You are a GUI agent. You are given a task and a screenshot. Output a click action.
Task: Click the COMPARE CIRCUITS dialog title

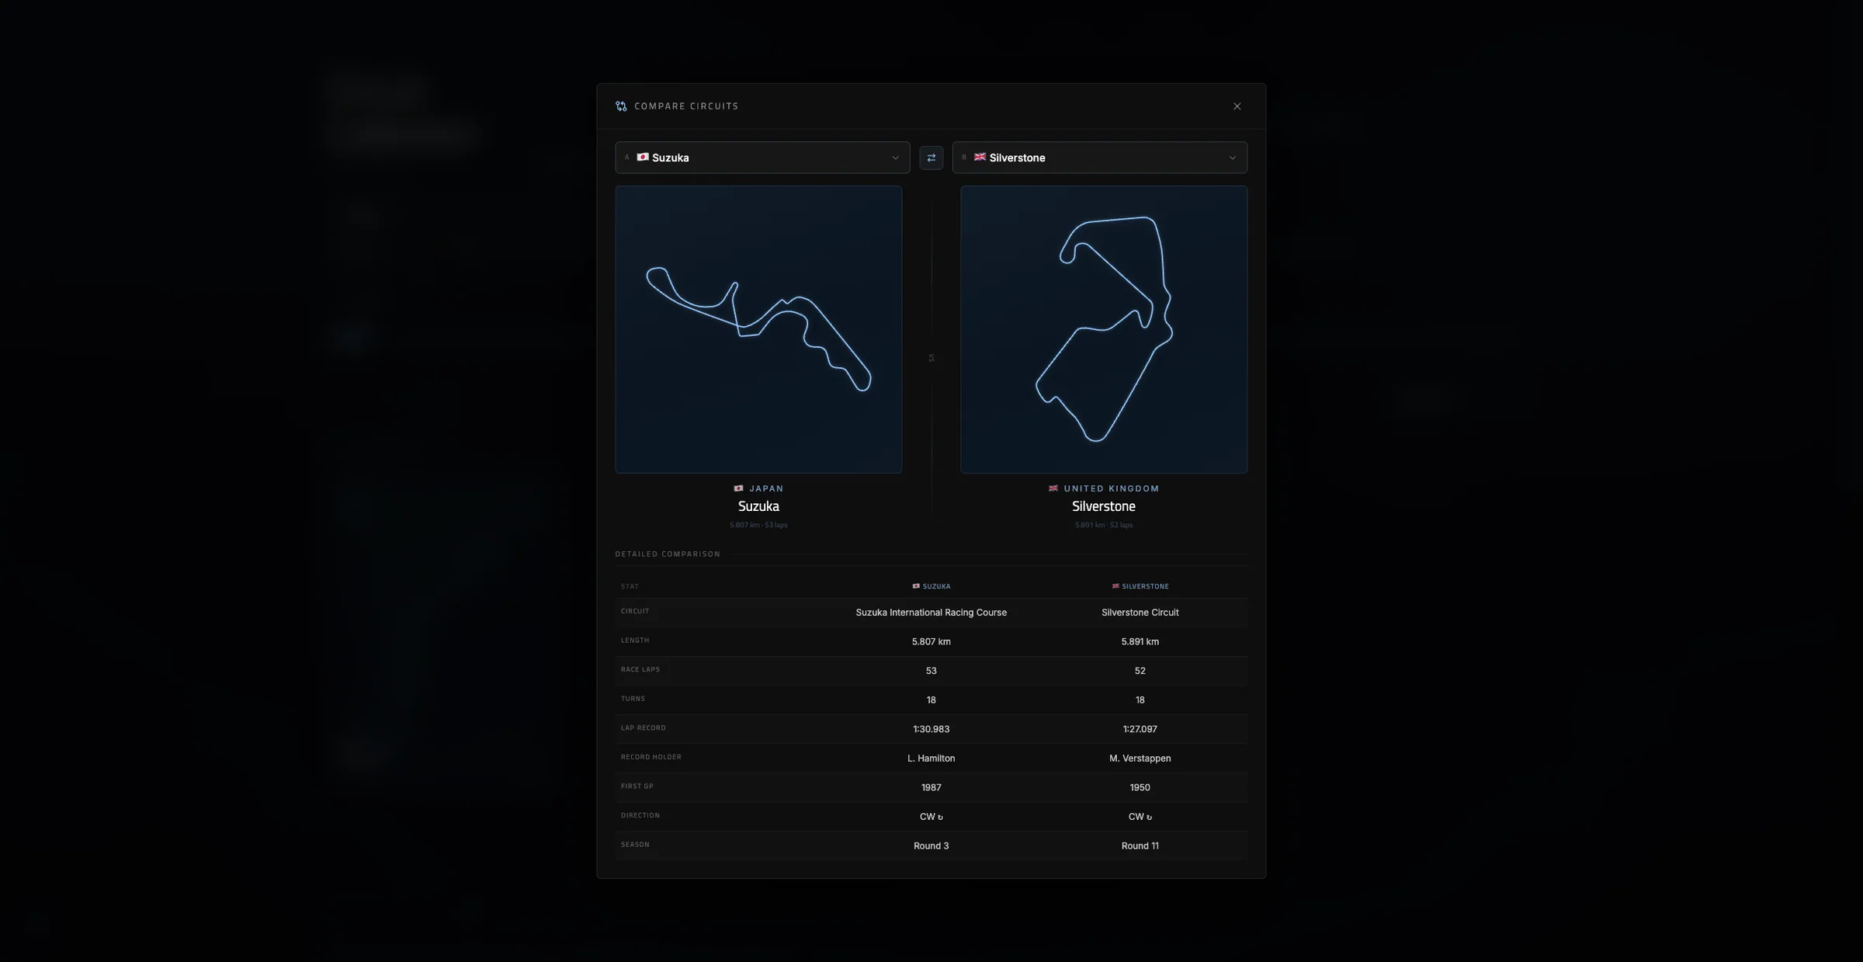pos(686,106)
